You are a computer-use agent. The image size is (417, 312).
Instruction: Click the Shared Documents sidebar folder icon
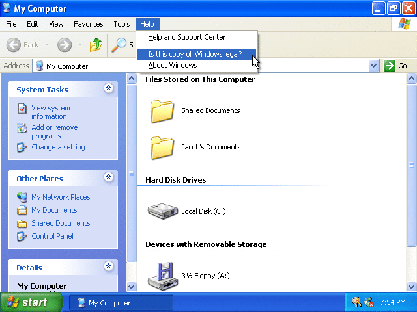click(22, 224)
